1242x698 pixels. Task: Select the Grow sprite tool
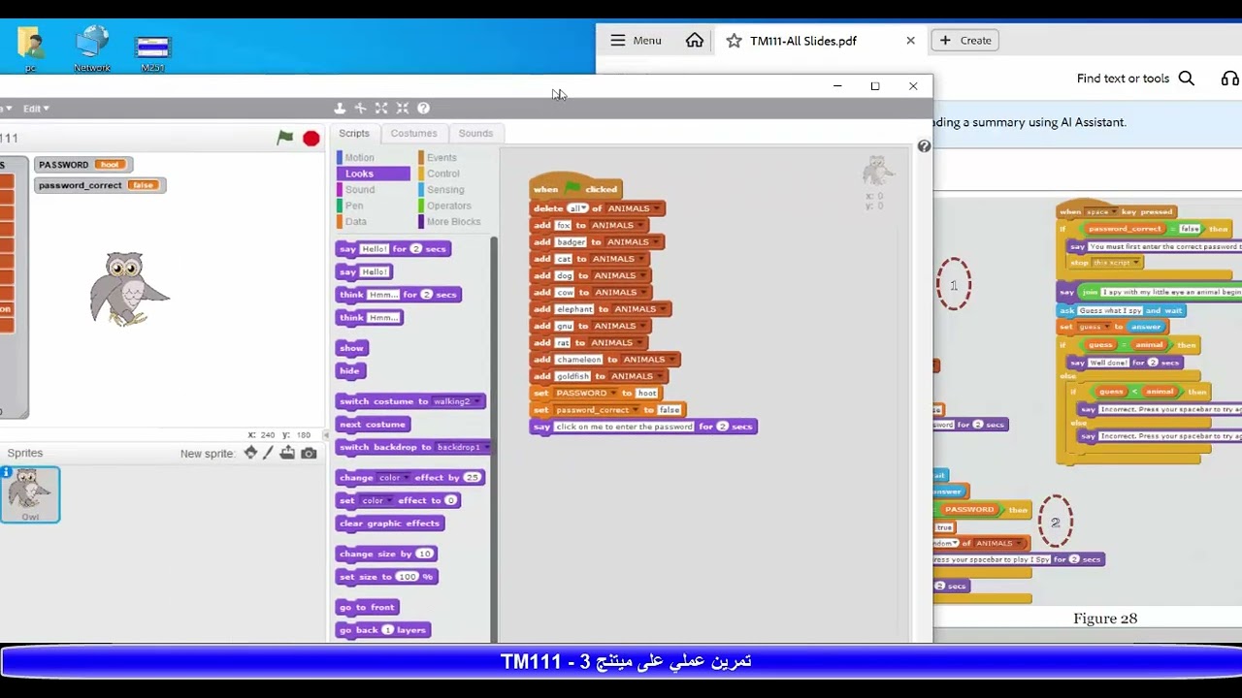click(x=381, y=108)
